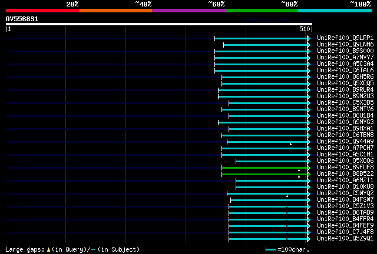The width and height of the screenshot is (377, 254).
Task: Click the orange ~40% identity legend segment
Action: point(115,11)
